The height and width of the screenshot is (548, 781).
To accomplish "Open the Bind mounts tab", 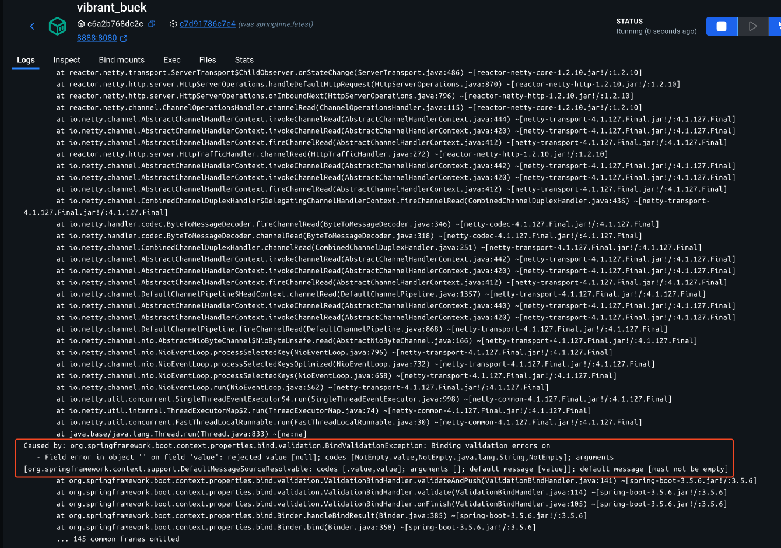I will click(x=121, y=60).
